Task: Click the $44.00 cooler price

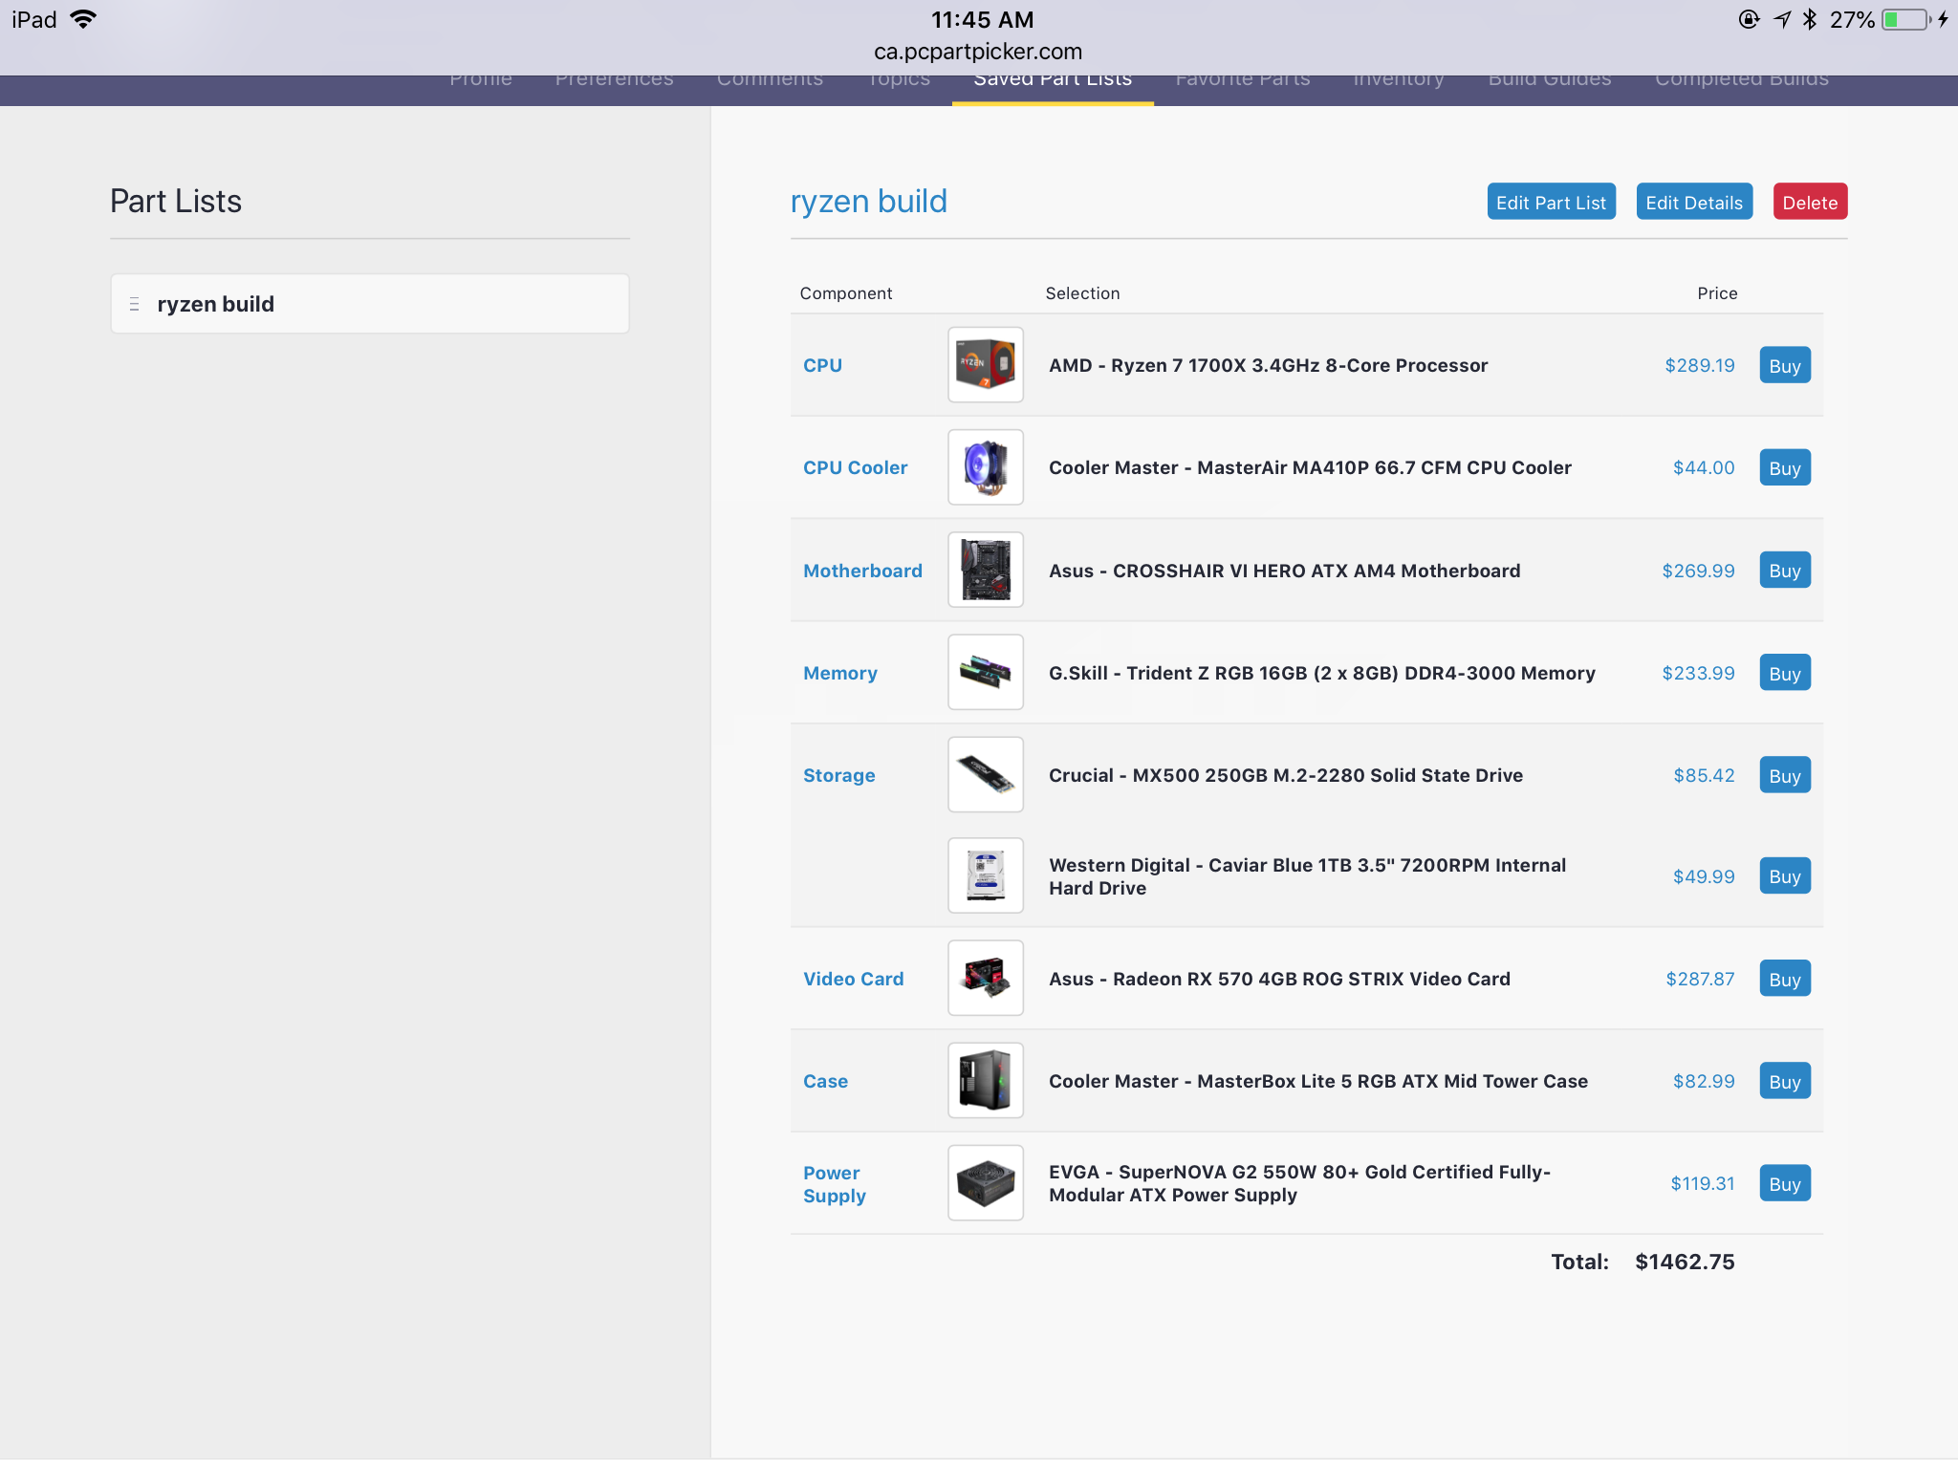Action: coord(1703,467)
